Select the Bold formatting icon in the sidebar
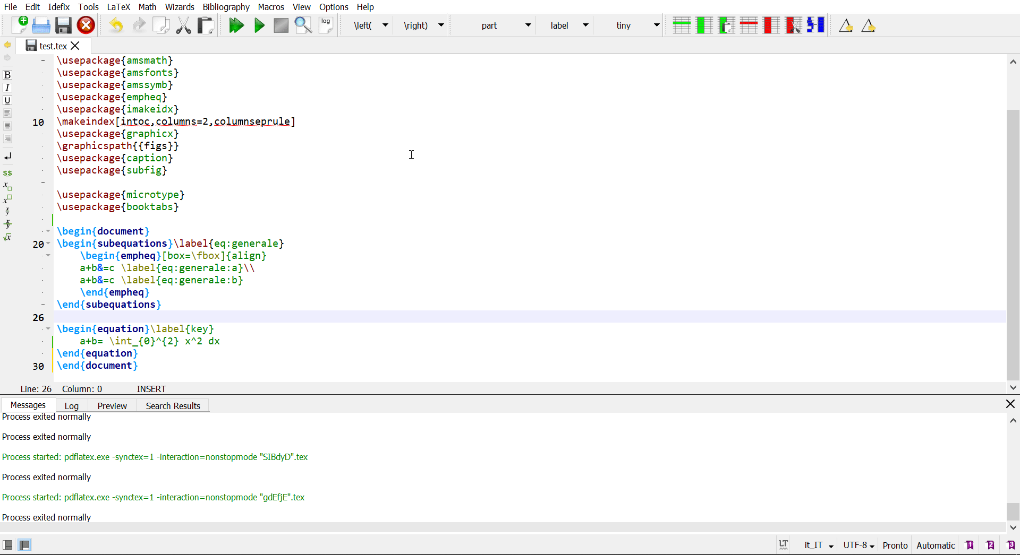 tap(8, 74)
